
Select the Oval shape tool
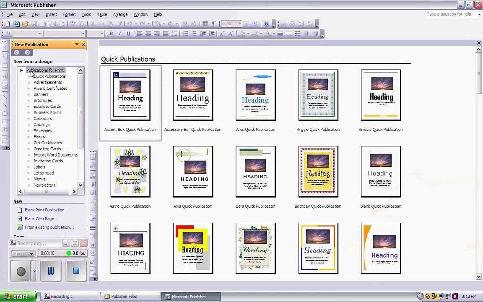[x=5, y=114]
